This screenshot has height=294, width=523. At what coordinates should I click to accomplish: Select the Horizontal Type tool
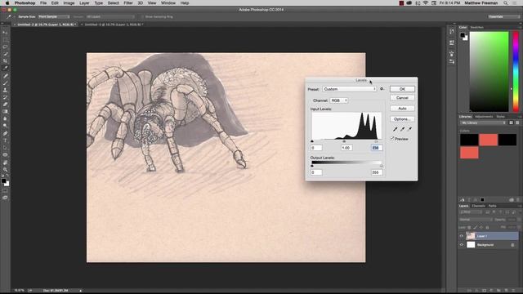pos(5,140)
